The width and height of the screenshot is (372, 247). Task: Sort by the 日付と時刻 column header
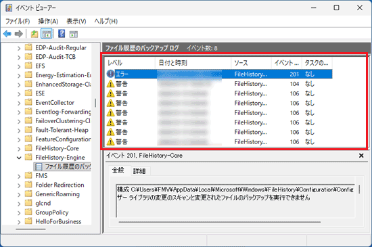pos(193,63)
